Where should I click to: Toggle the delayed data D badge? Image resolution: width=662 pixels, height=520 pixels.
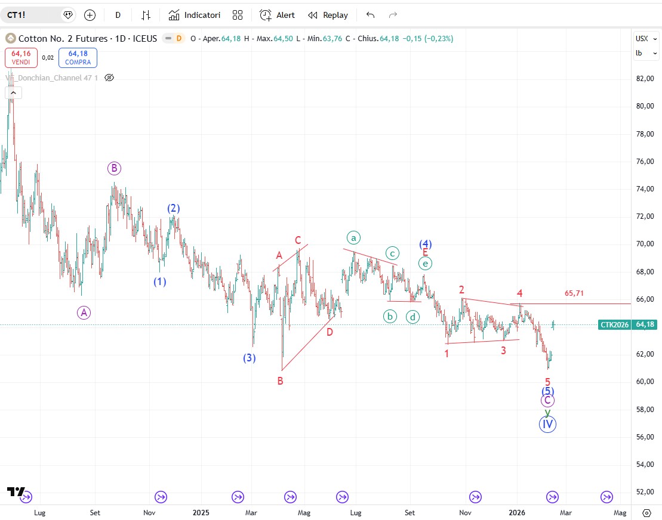pos(178,39)
